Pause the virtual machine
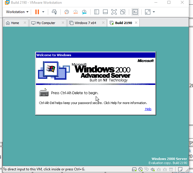Image resolution: width=193 pixels, height=173 pixels. 37,12
